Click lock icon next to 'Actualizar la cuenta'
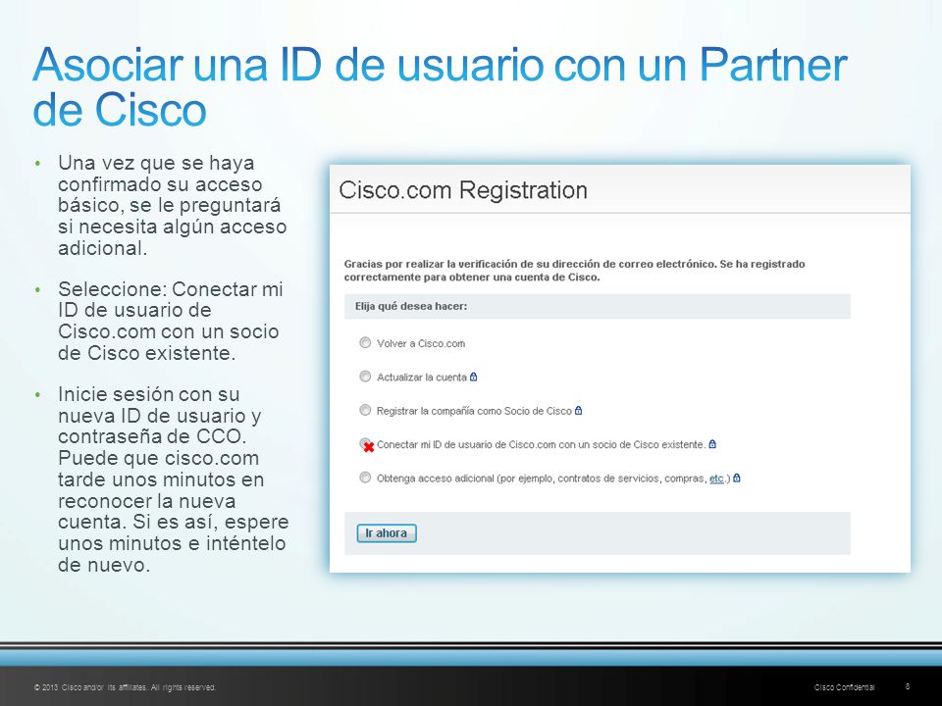The width and height of the screenshot is (942, 706). 473,377
